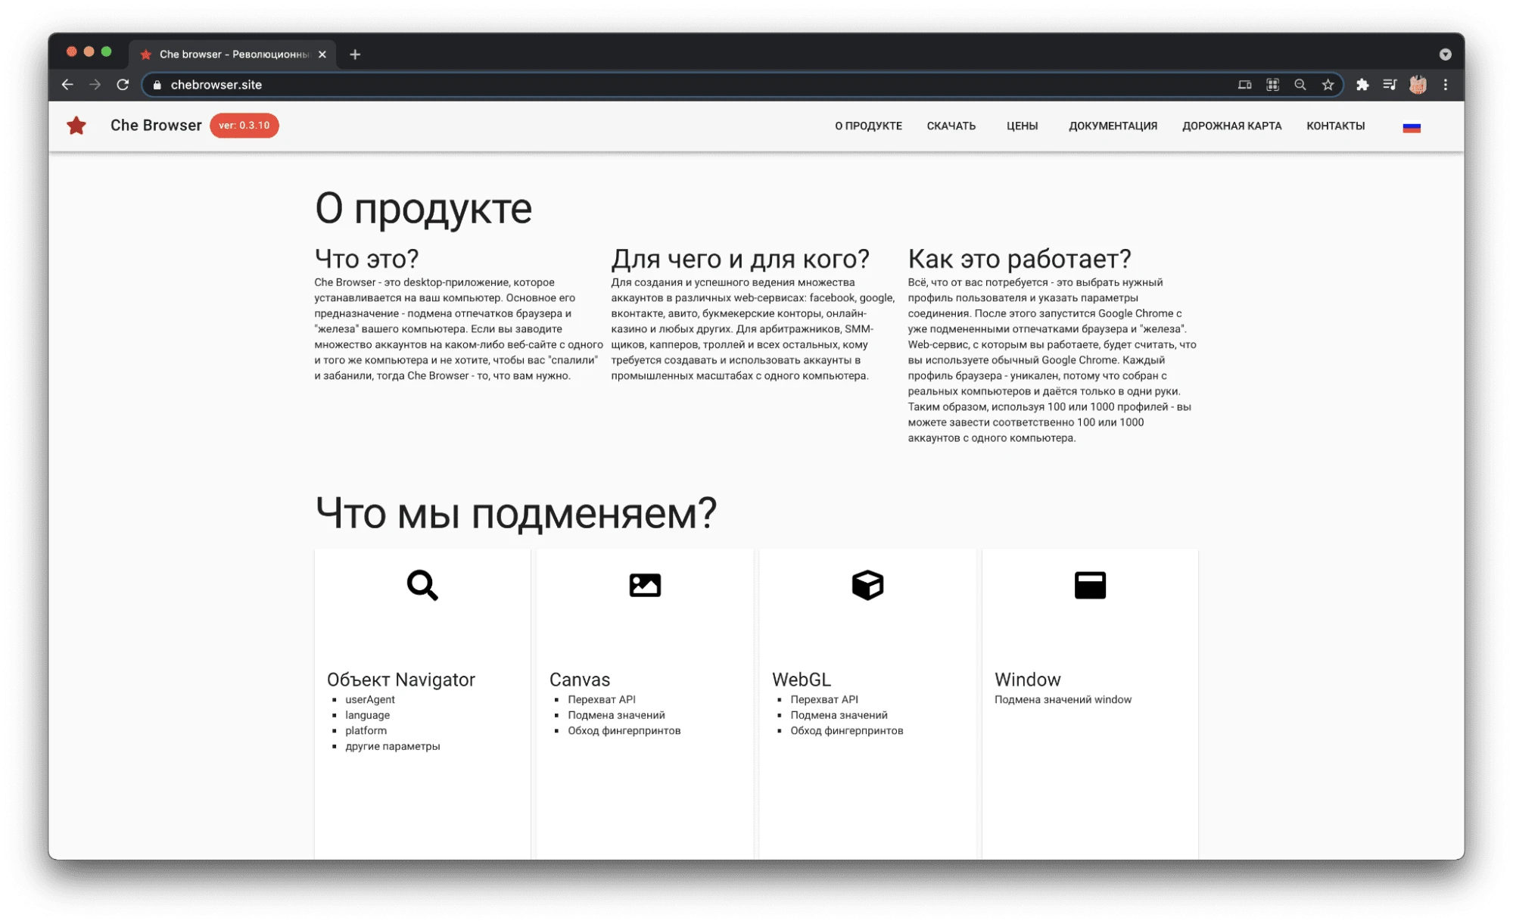Click the WebGL card title
The width and height of the screenshot is (1513, 924).
click(x=802, y=680)
